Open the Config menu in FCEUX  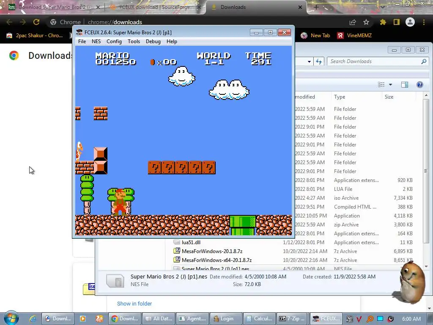pyautogui.click(x=114, y=41)
